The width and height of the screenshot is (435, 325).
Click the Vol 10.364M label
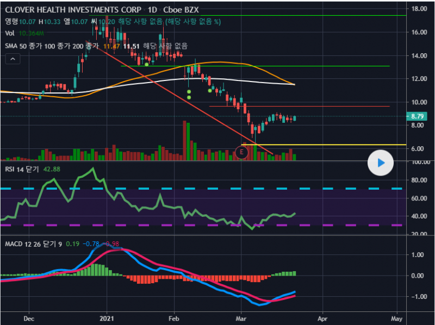[x=24, y=33]
